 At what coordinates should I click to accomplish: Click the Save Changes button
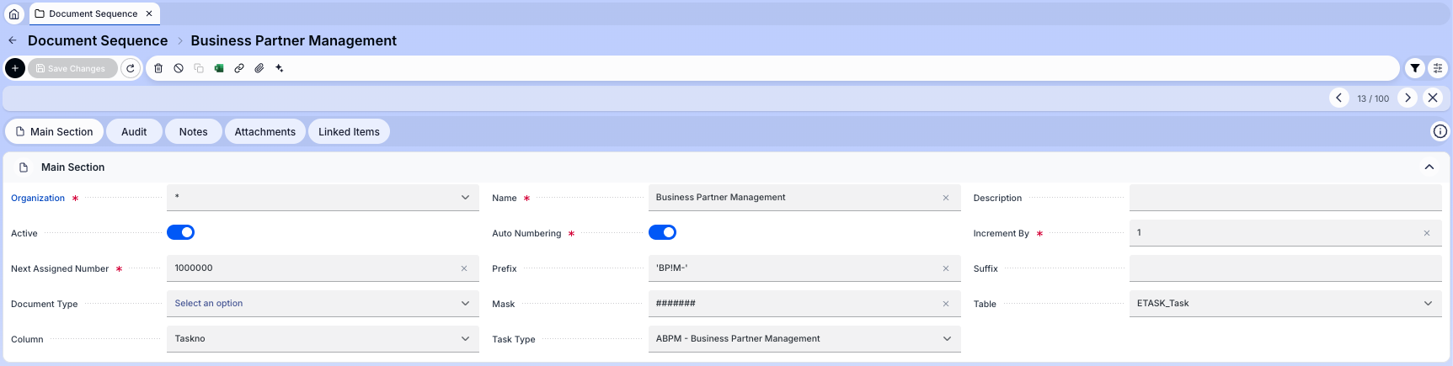point(72,68)
